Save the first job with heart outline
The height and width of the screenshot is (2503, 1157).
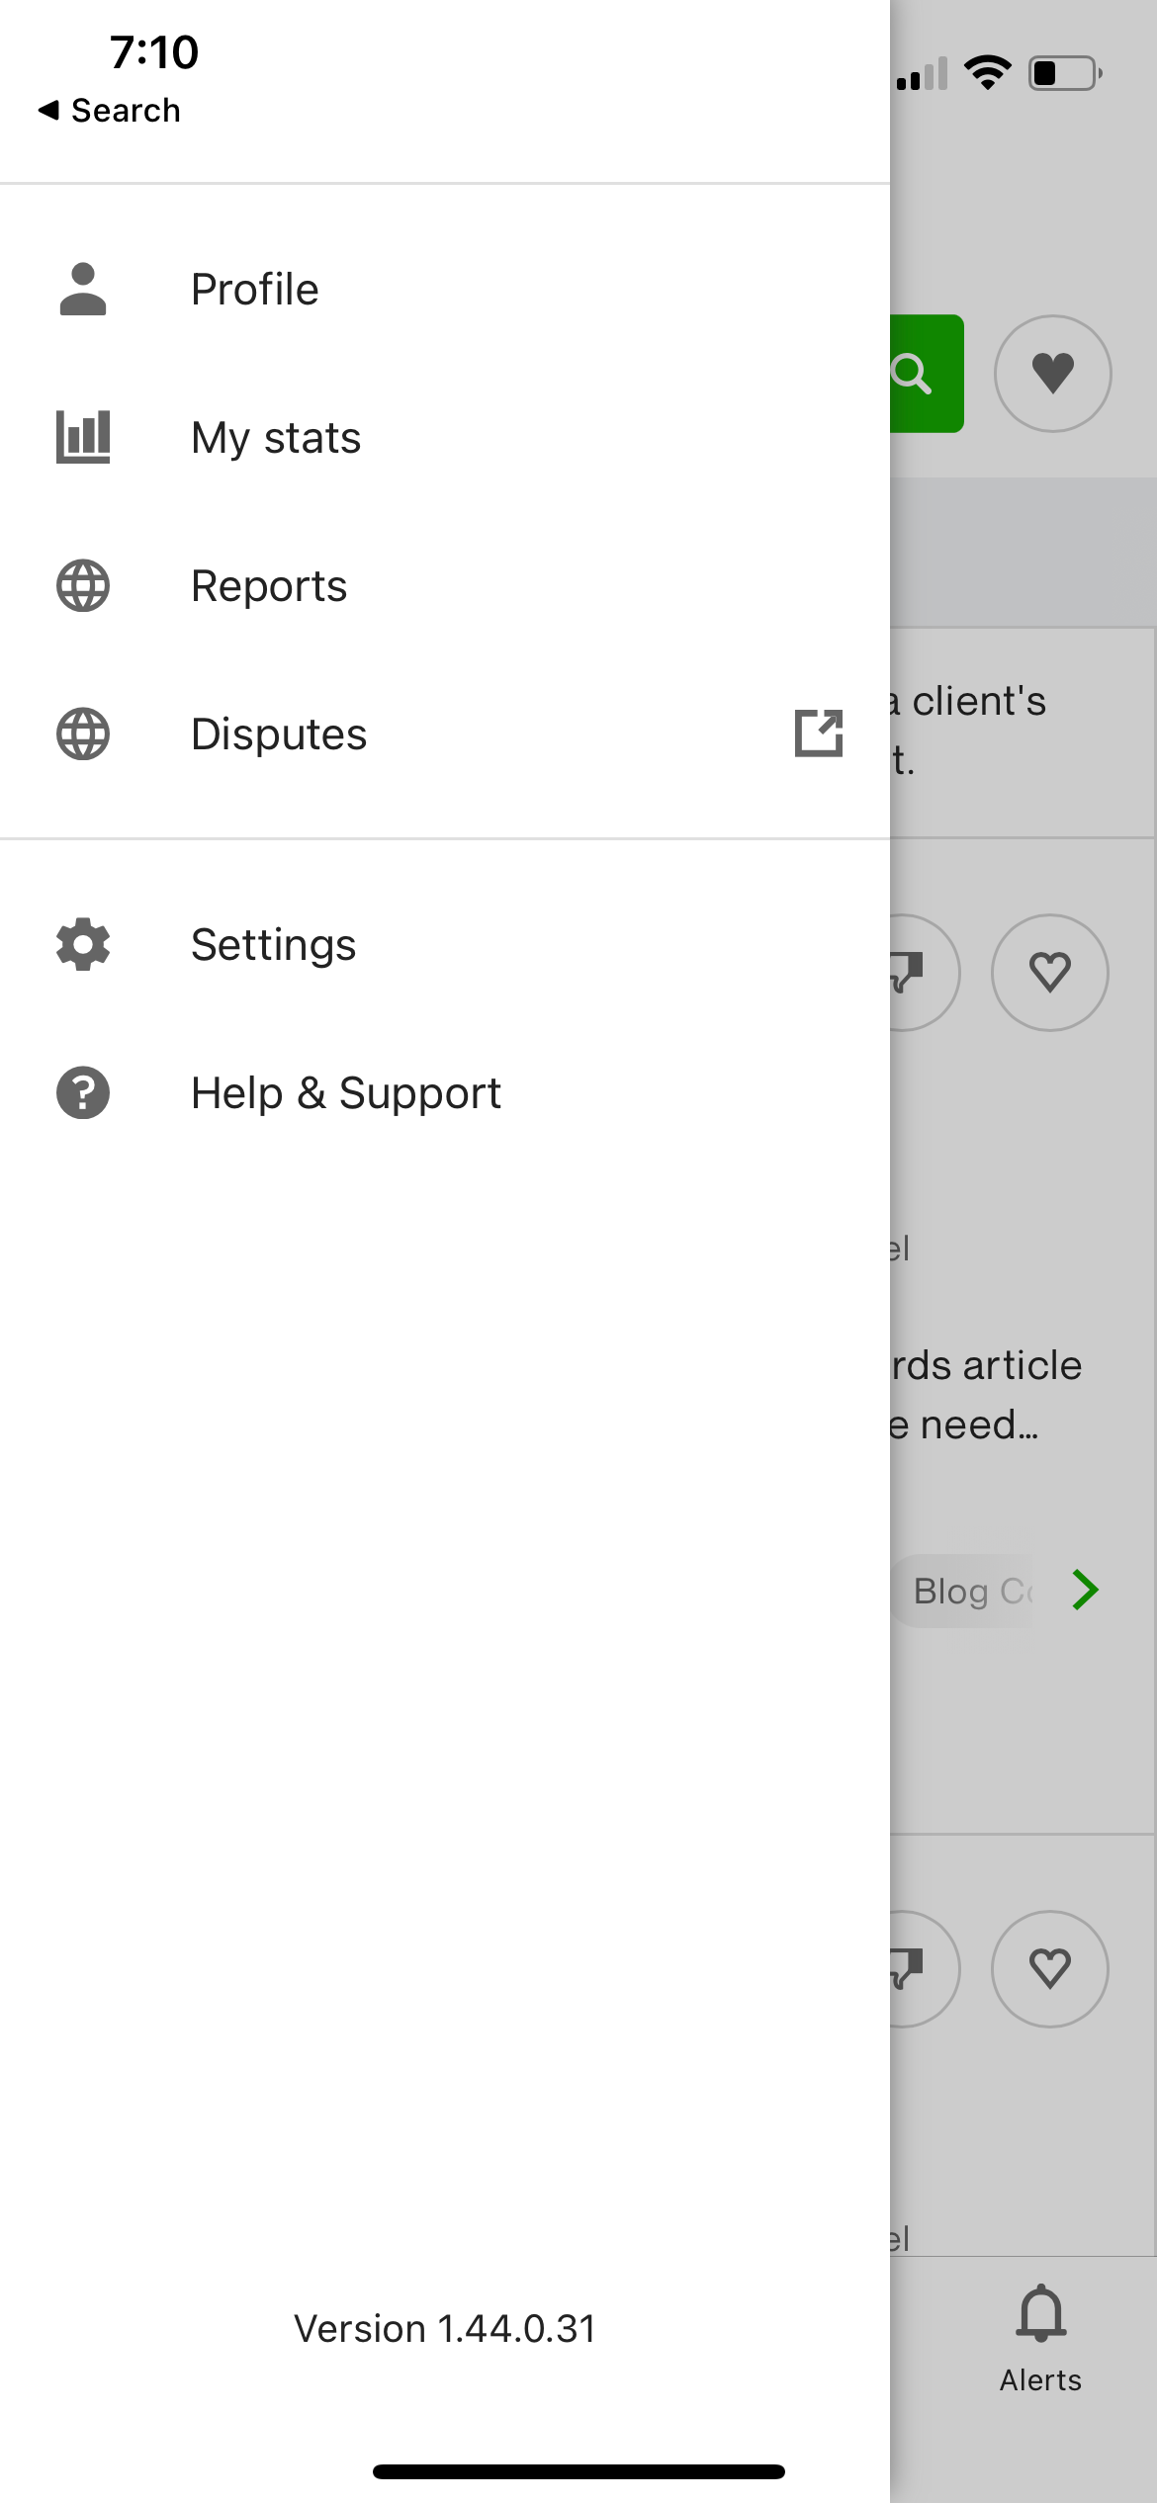[x=1050, y=972]
